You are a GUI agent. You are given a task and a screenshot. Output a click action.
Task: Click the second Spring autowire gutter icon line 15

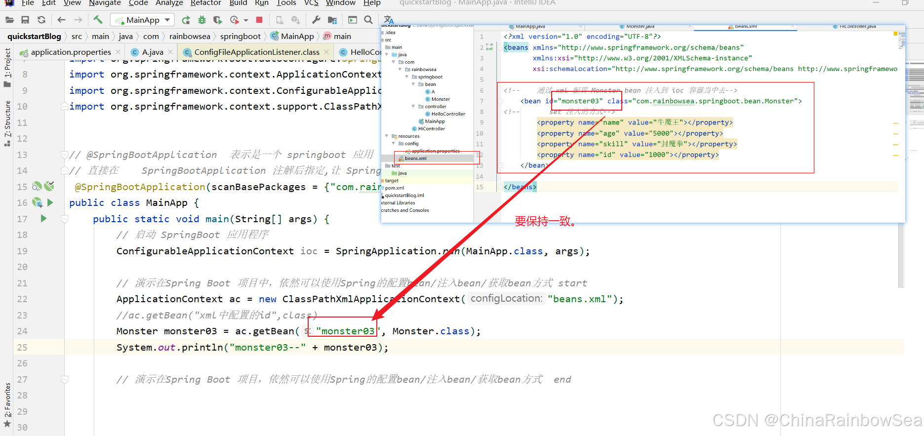click(49, 186)
